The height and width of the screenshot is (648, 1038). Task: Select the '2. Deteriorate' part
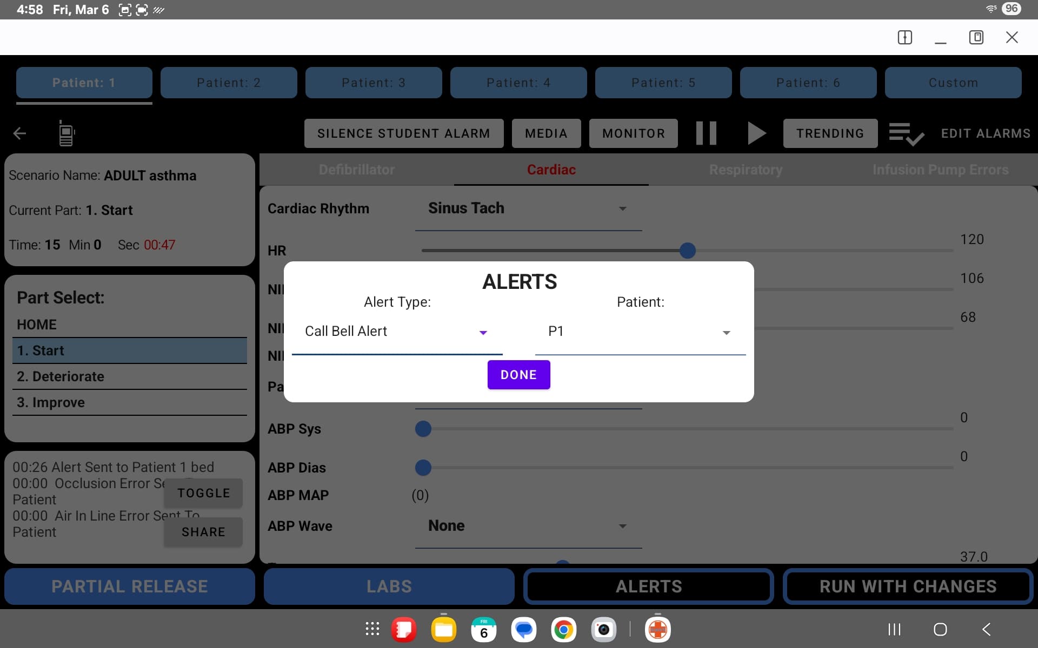[129, 376]
